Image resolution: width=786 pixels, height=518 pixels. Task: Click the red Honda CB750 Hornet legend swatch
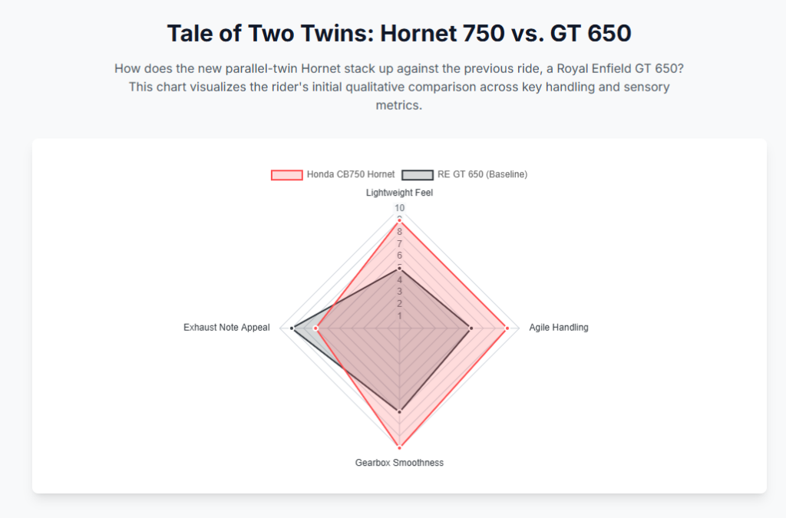click(x=287, y=175)
